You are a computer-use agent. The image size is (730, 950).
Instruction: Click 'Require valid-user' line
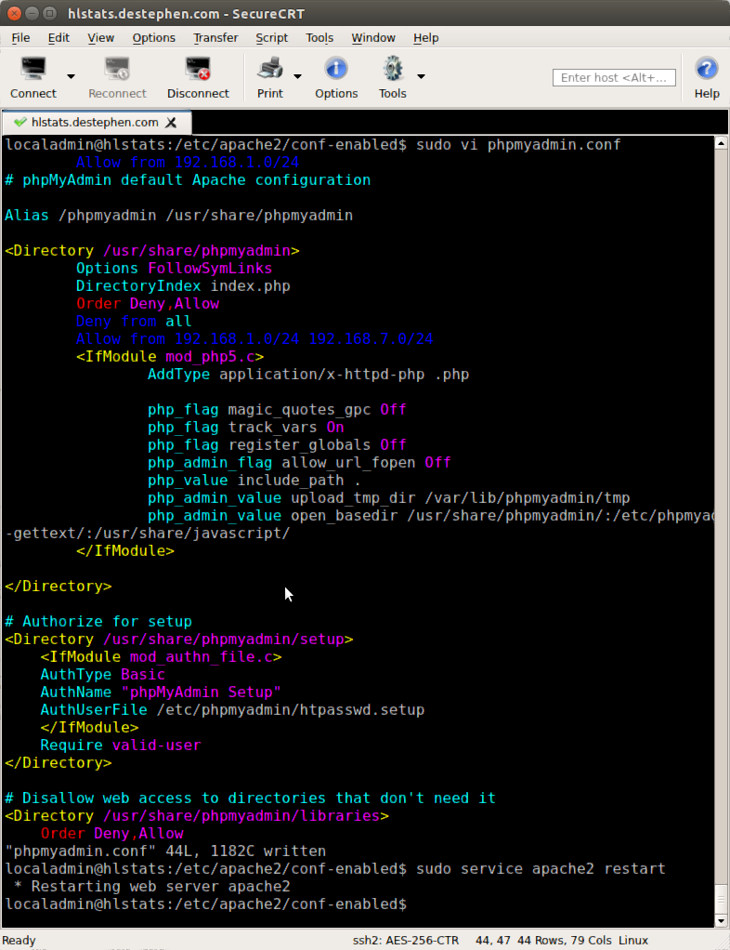point(121,745)
